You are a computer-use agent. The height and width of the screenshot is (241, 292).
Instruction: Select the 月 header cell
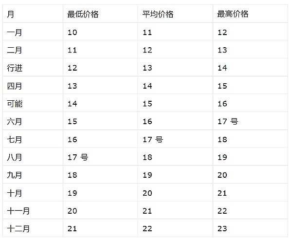tap(10, 14)
